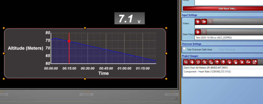Screen dimensions: 263x104
Task: Enable Use Overscan Safe Area checkbox
Action: click(184, 49)
